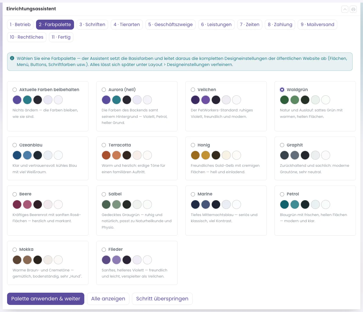The image size is (363, 312).
Task: Jump to step 6 · Leistungen
Action: 217,24
